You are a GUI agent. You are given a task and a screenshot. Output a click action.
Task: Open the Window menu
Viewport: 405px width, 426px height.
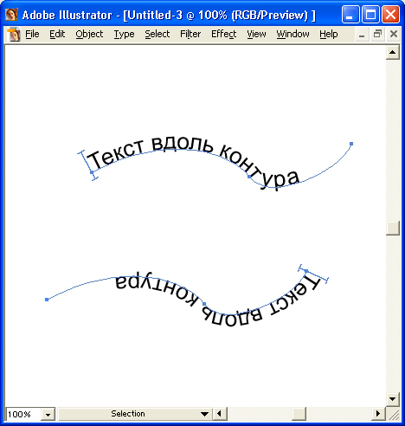click(x=292, y=34)
